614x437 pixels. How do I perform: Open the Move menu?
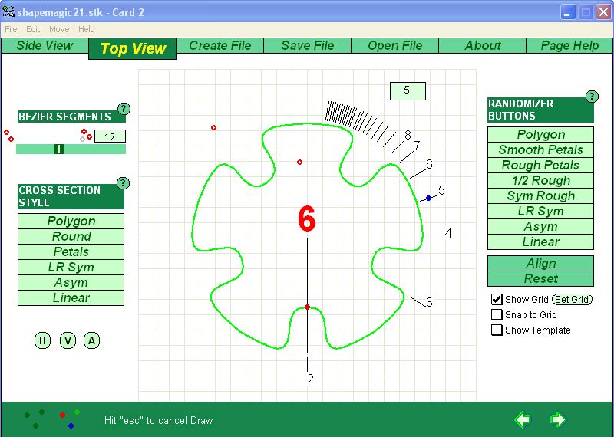point(59,29)
